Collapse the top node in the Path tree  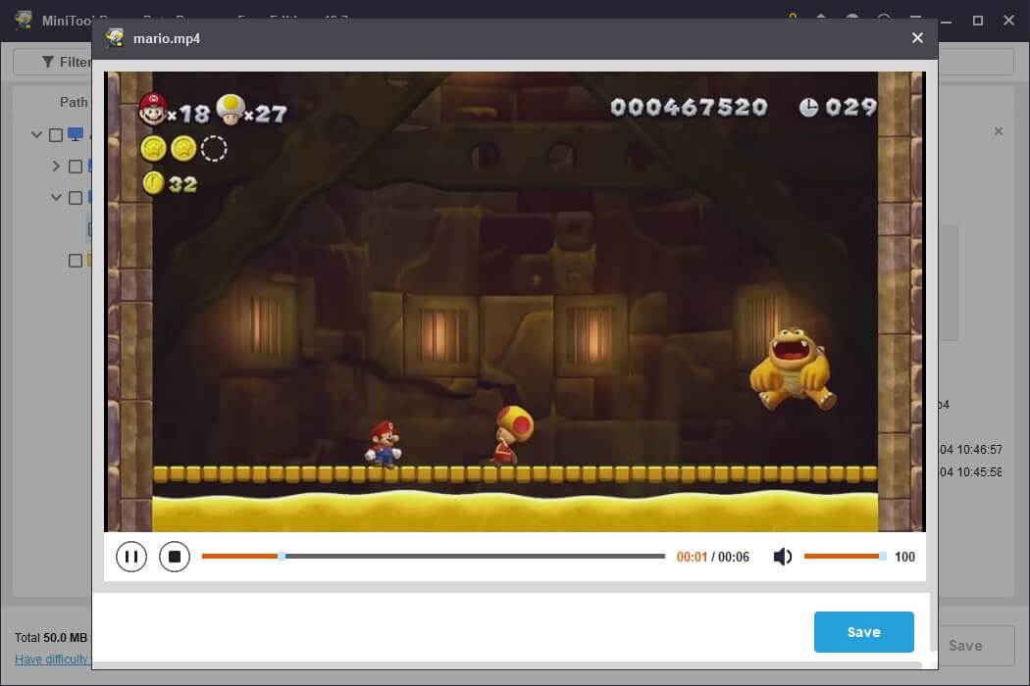click(36, 134)
